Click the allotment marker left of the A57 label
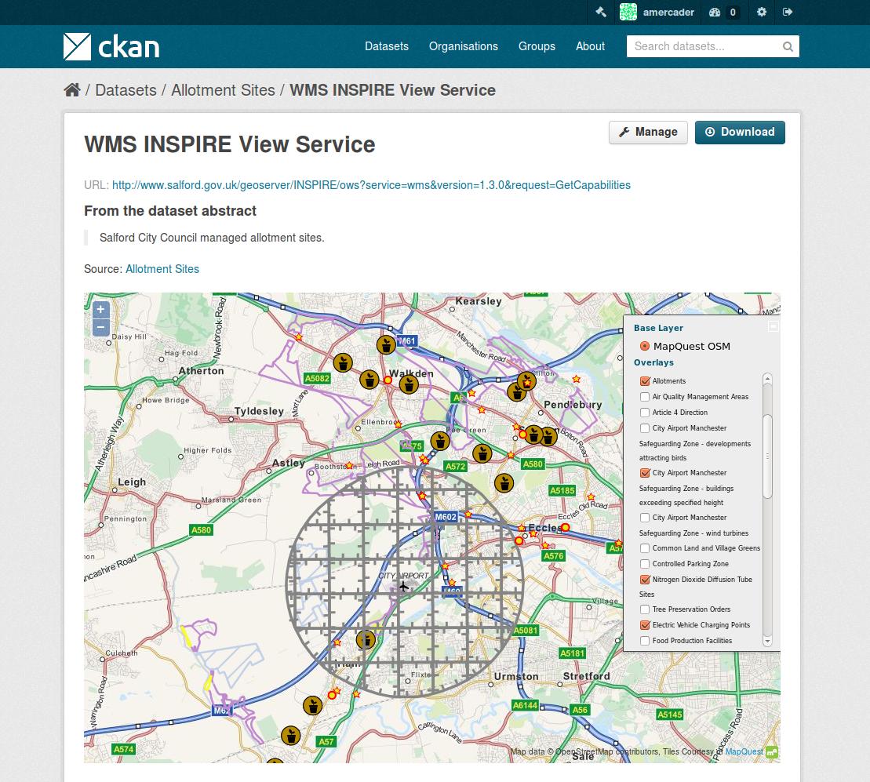This screenshot has height=782, width=870. (x=291, y=736)
